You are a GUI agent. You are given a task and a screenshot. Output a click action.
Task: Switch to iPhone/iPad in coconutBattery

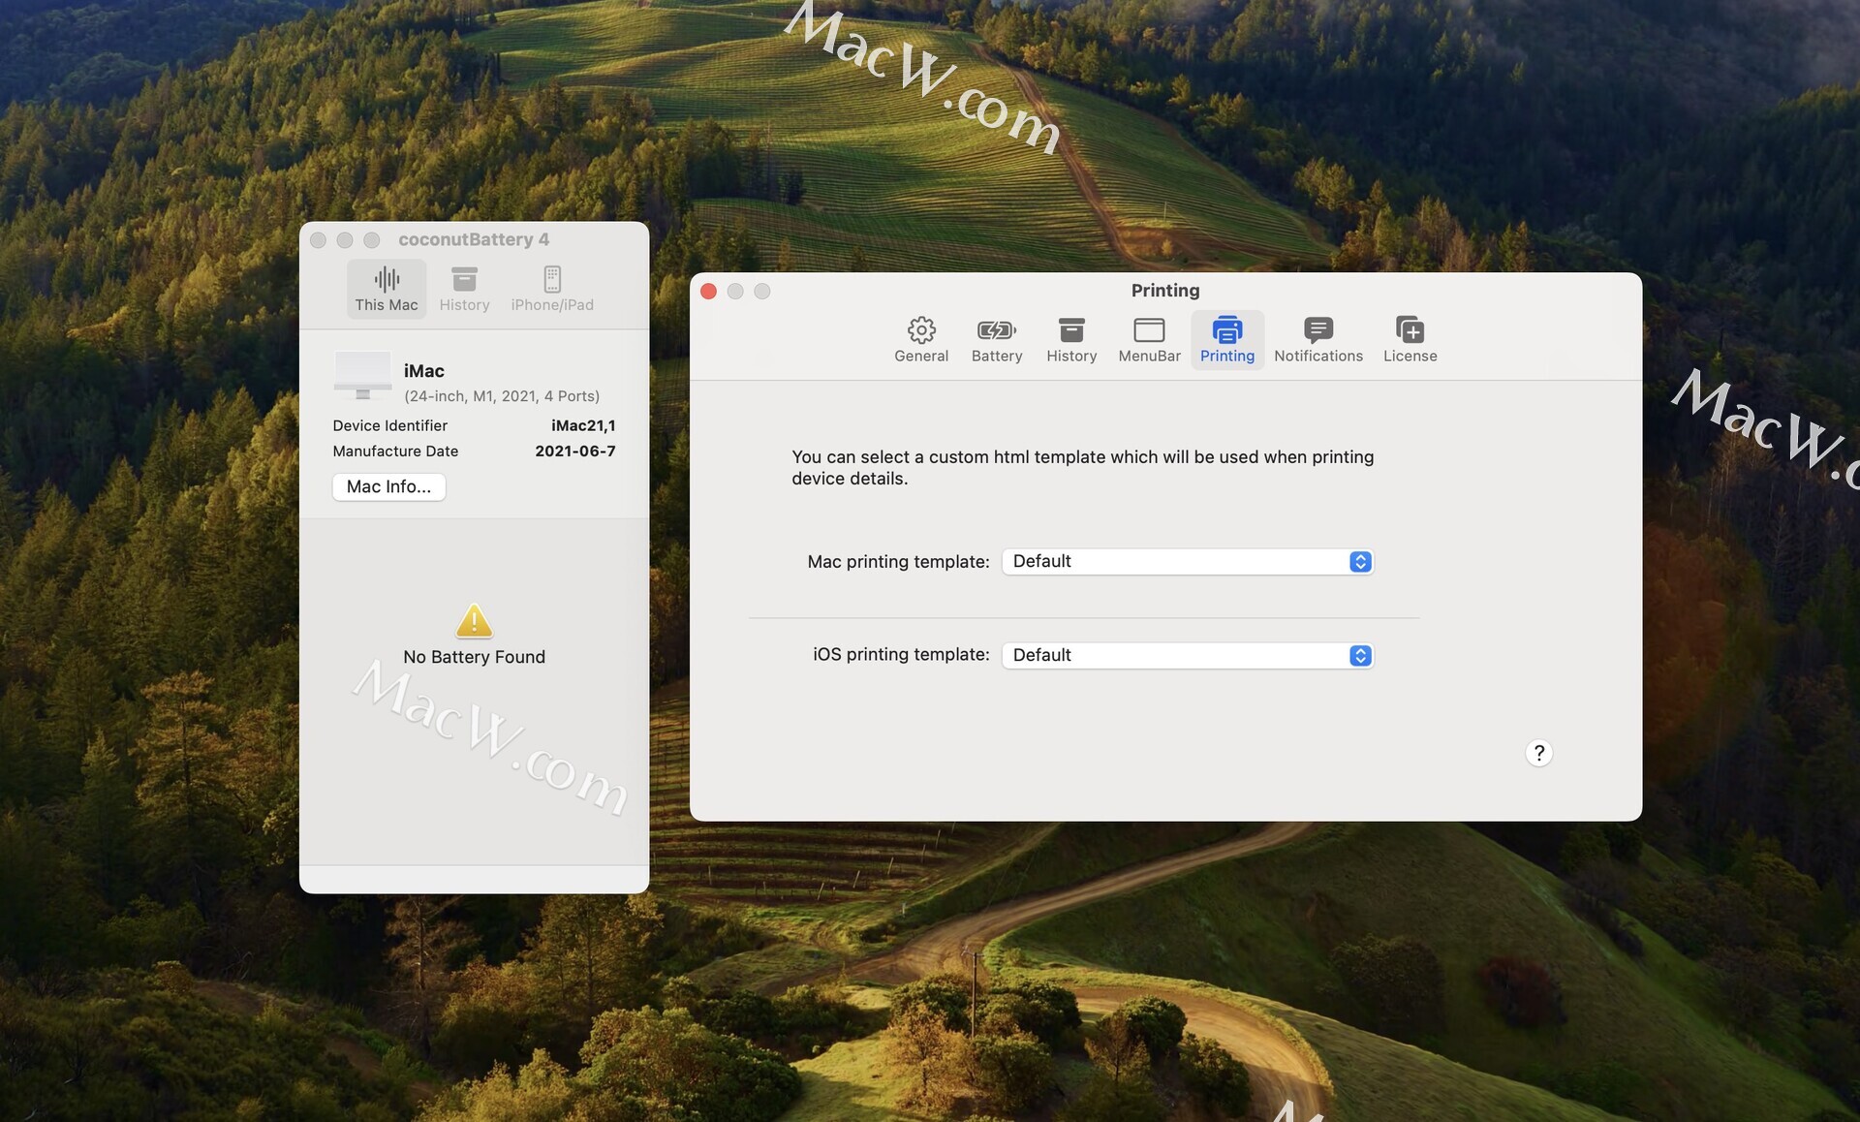552,289
